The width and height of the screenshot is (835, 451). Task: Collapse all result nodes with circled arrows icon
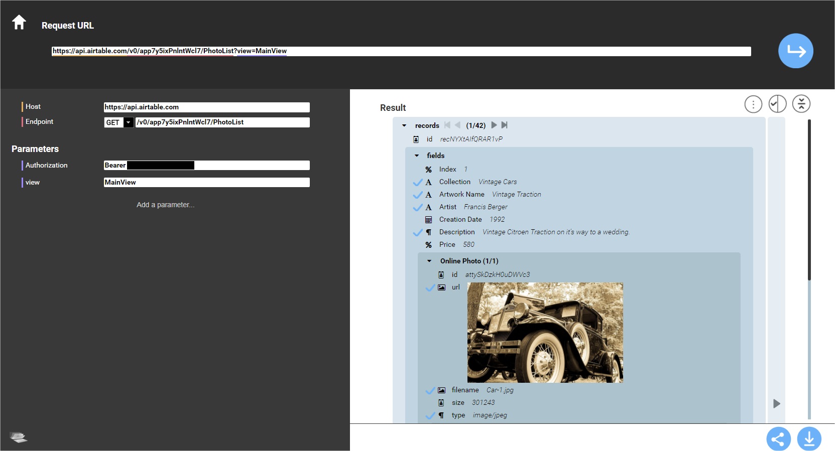tap(801, 104)
